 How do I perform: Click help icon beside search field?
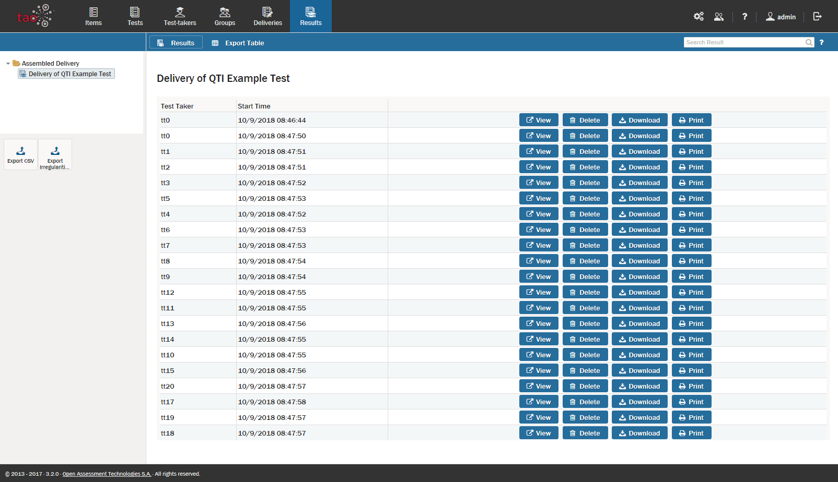(821, 43)
